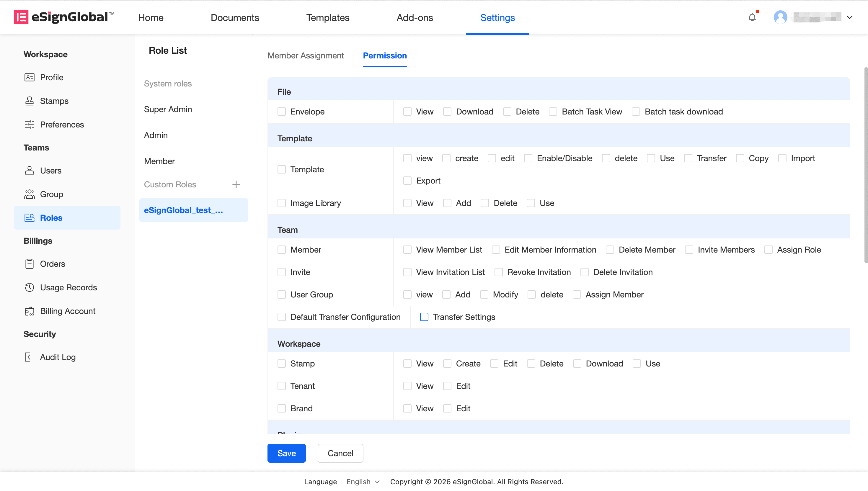
Task: Click the Group people icon
Action: [29, 194]
